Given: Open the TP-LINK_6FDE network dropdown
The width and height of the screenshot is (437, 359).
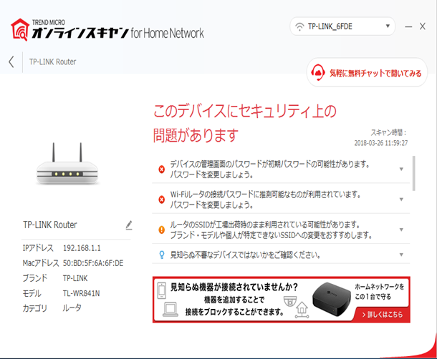Looking at the screenshot, I should [x=342, y=26].
